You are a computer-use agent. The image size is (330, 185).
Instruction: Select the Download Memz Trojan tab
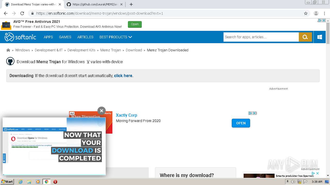tap(33, 4)
